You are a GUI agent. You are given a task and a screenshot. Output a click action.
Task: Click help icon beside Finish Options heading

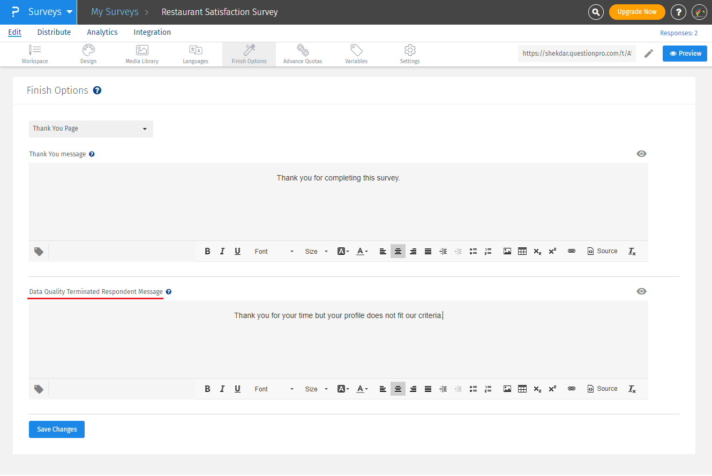tap(97, 90)
